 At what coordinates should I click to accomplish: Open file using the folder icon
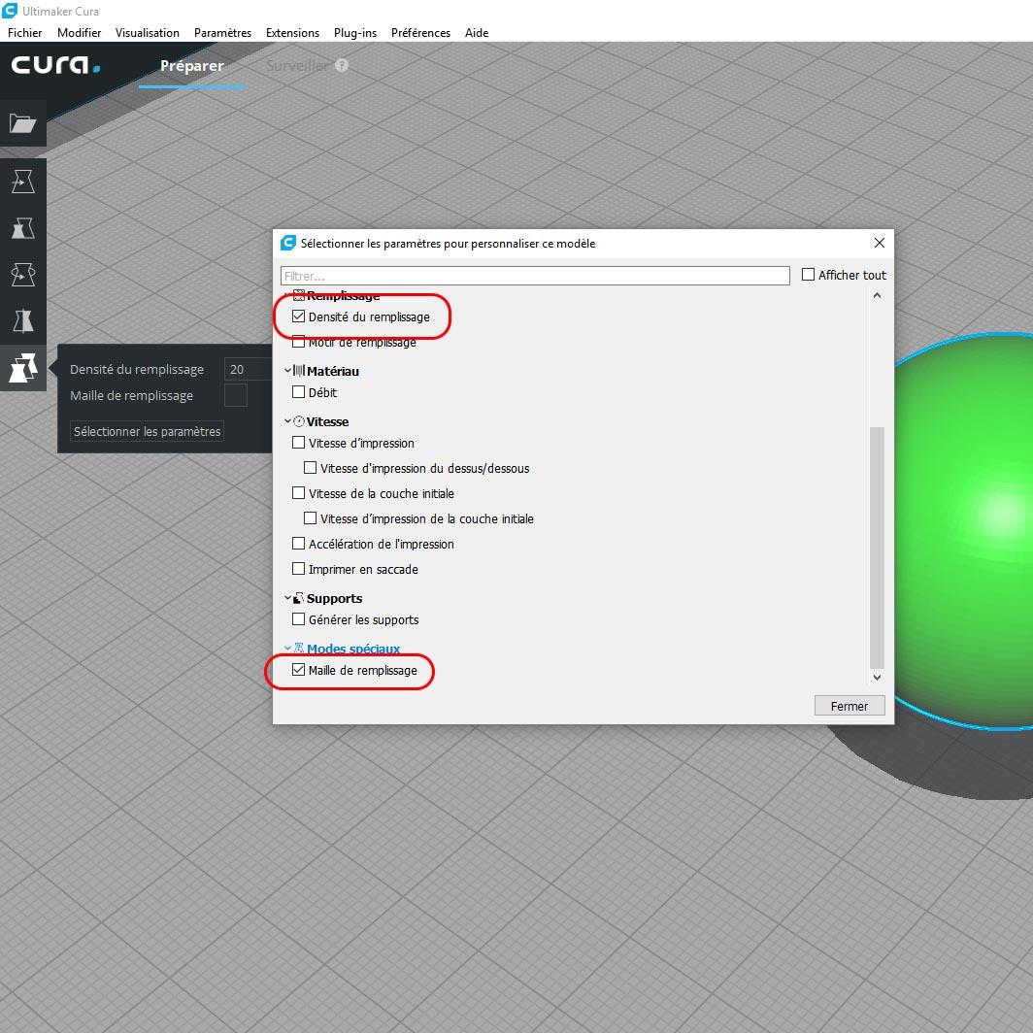coord(22,123)
